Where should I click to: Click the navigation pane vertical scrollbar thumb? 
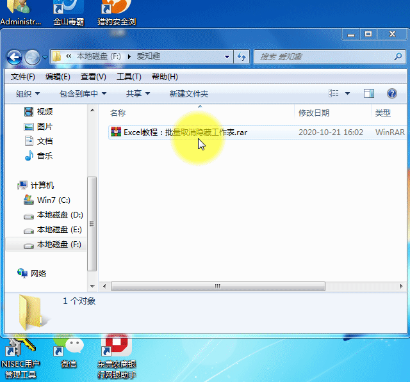(92, 224)
